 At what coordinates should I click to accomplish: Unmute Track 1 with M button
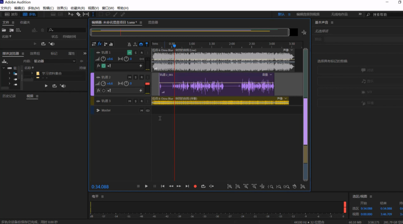point(129,52)
